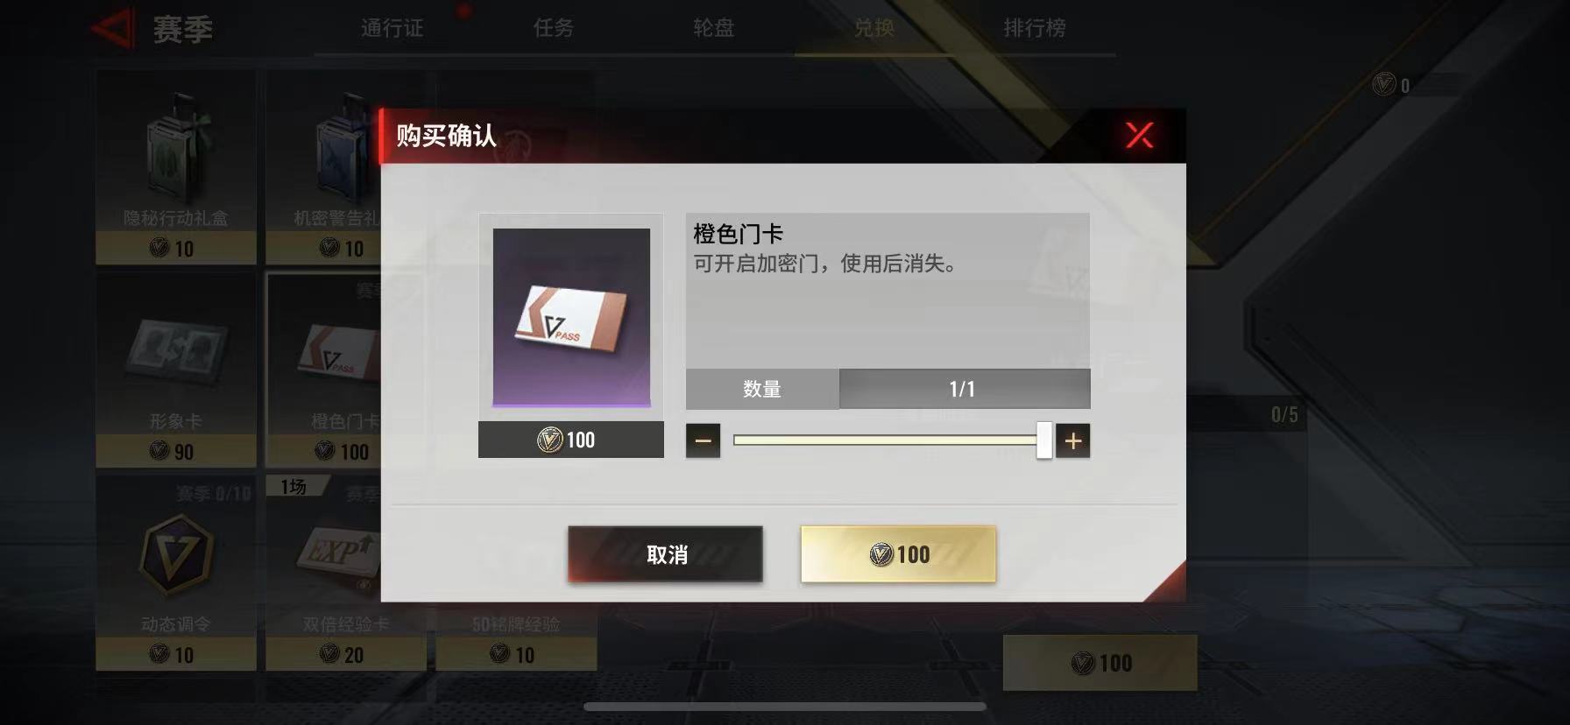Viewport: 1570px width, 725px height.
Task: Click the plus quantity button
Action: (x=1072, y=440)
